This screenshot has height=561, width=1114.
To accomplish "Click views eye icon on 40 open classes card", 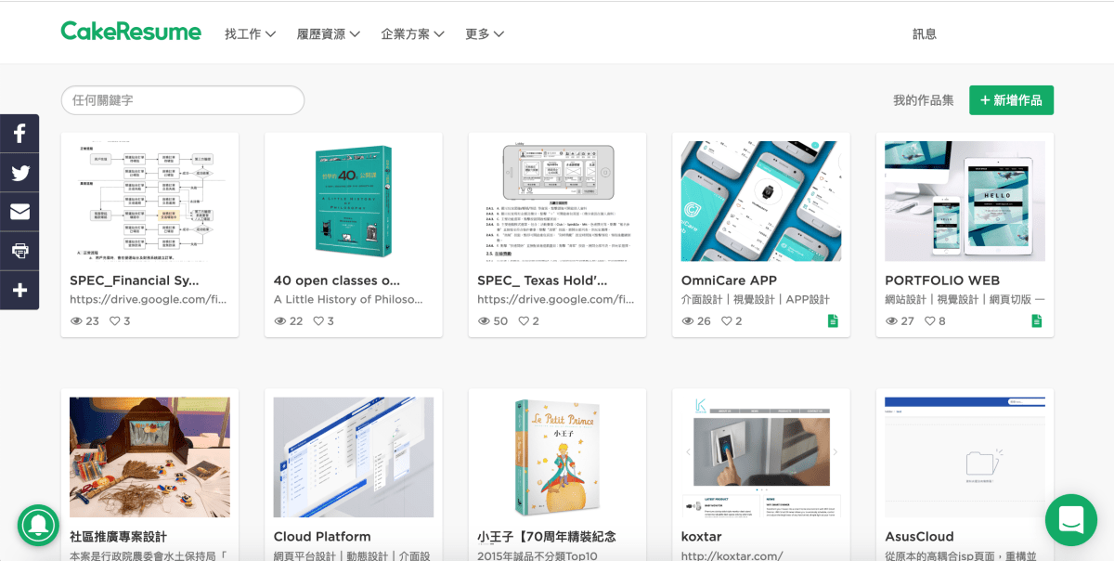I will pos(280,321).
